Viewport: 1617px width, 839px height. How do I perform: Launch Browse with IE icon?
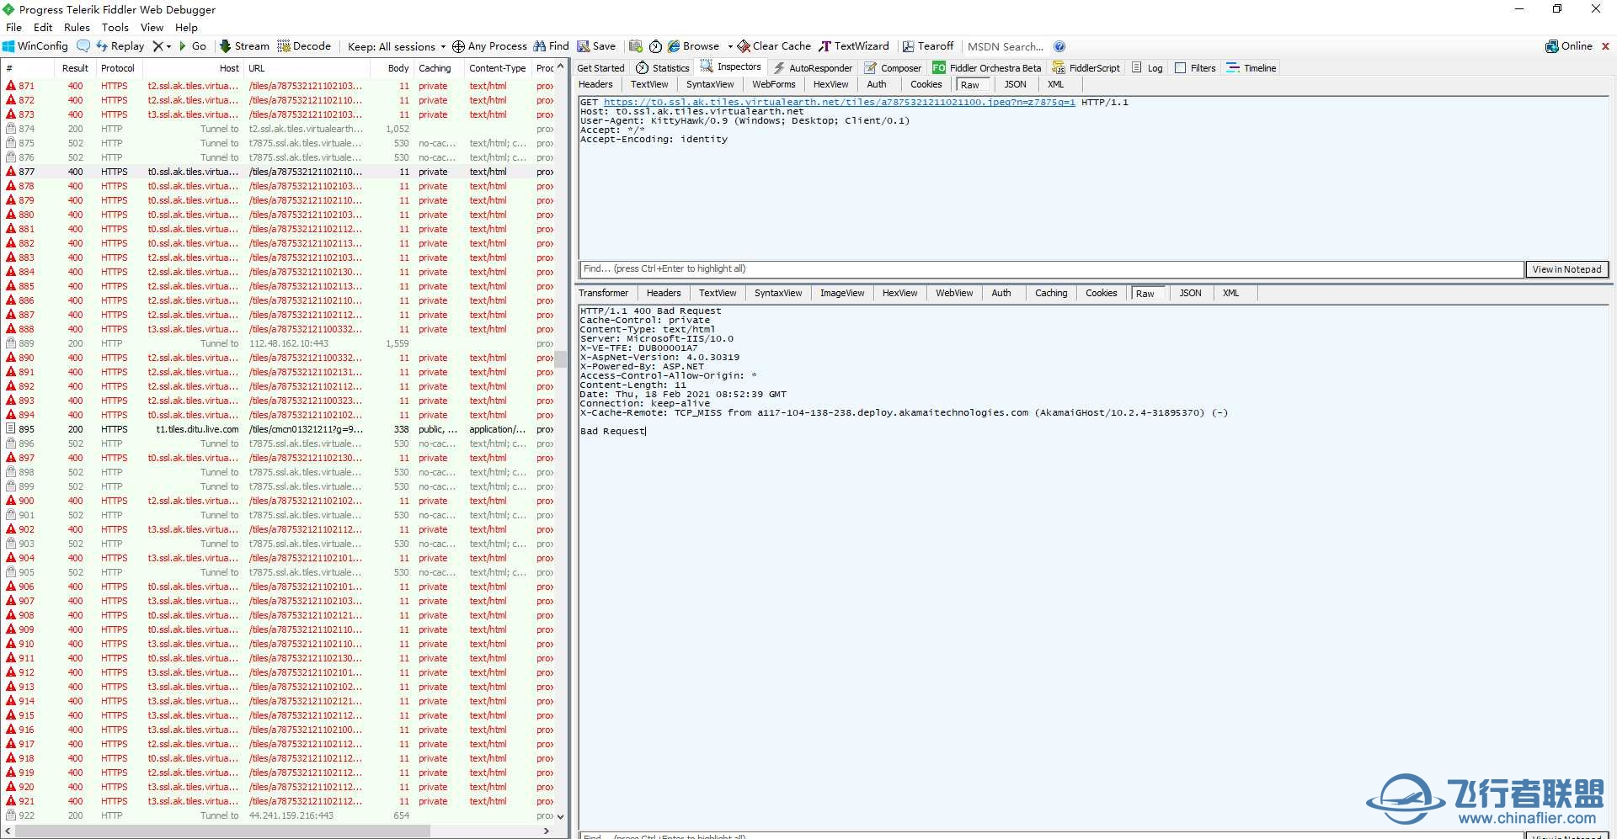coord(694,46)
